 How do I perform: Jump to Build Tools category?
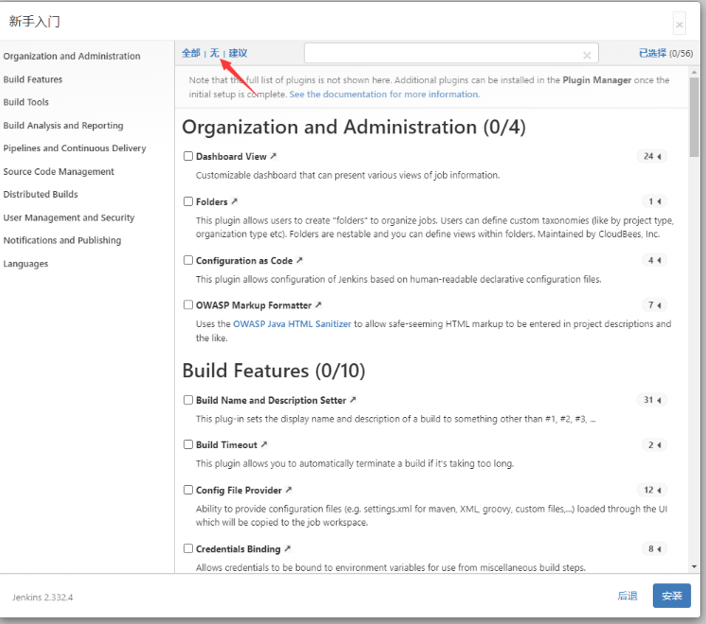point(26,102)
